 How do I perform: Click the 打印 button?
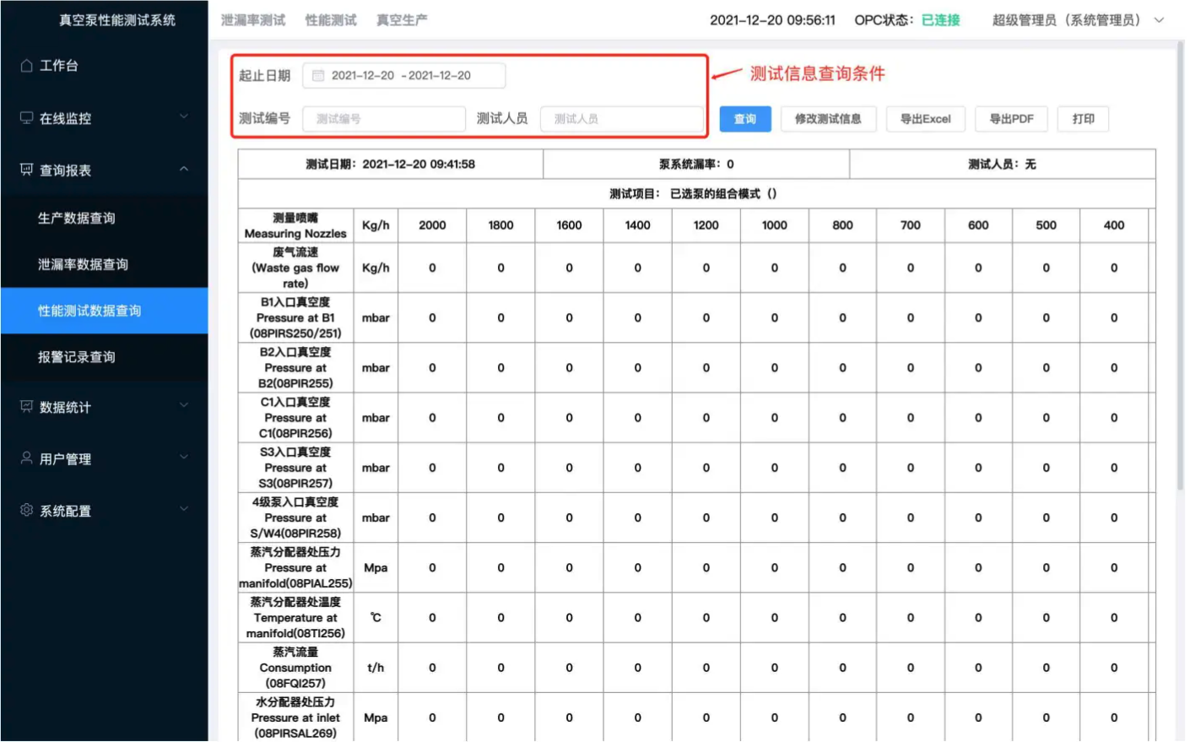point(1083,119)
